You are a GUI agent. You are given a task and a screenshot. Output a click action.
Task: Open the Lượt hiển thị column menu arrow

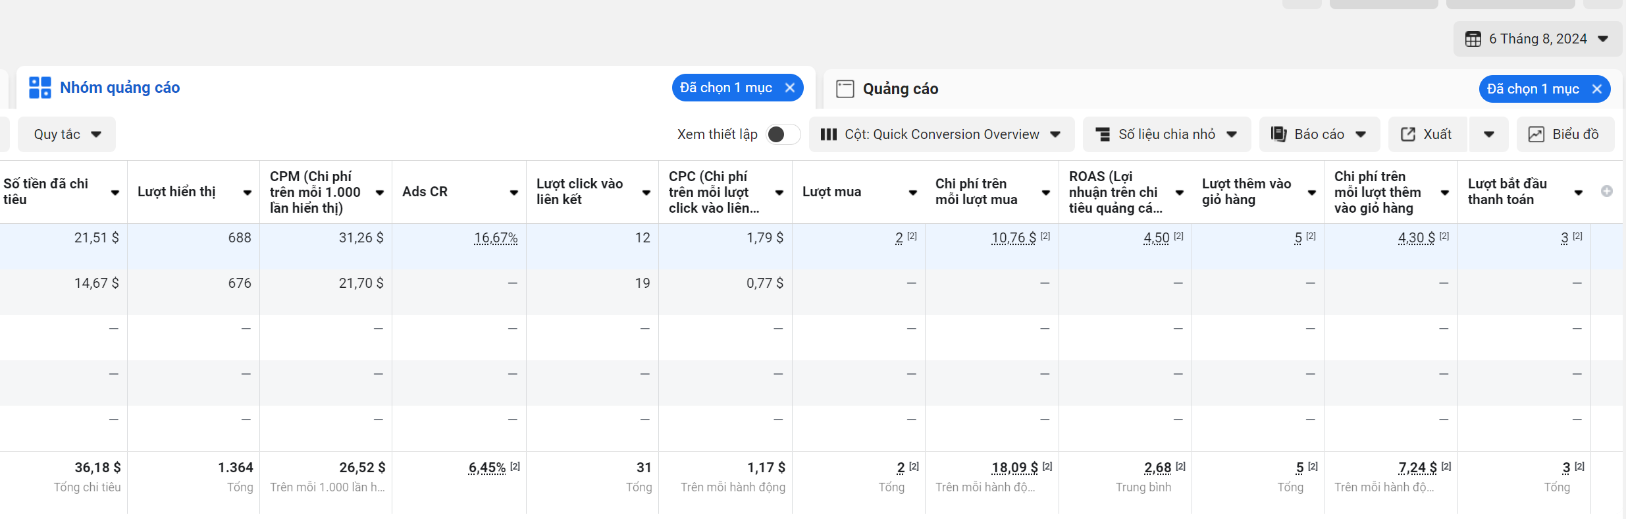[248, 192]
